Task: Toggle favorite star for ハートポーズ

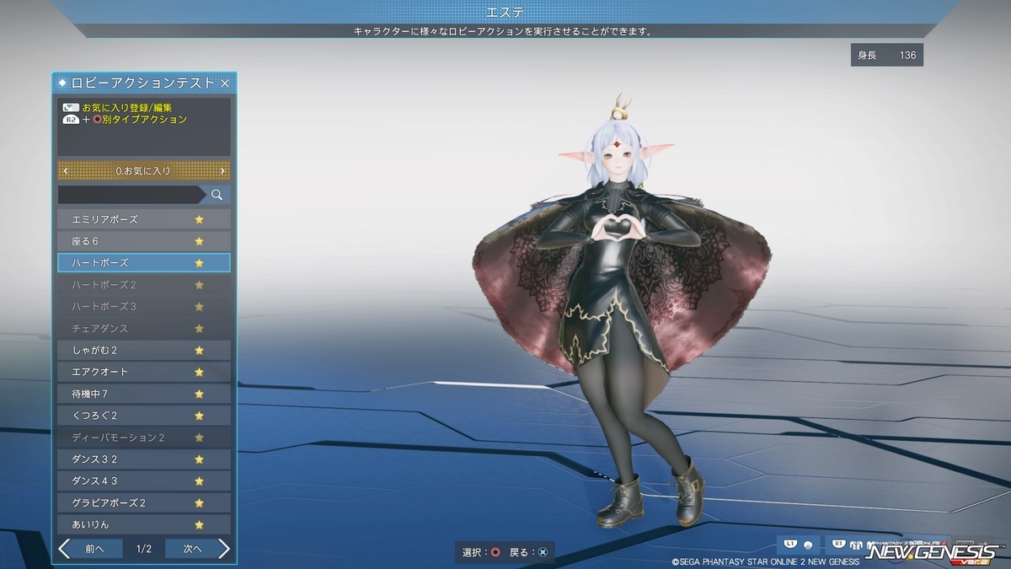Action: point(200,263)
